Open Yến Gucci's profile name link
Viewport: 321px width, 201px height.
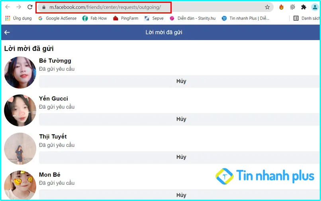[53, 99]
